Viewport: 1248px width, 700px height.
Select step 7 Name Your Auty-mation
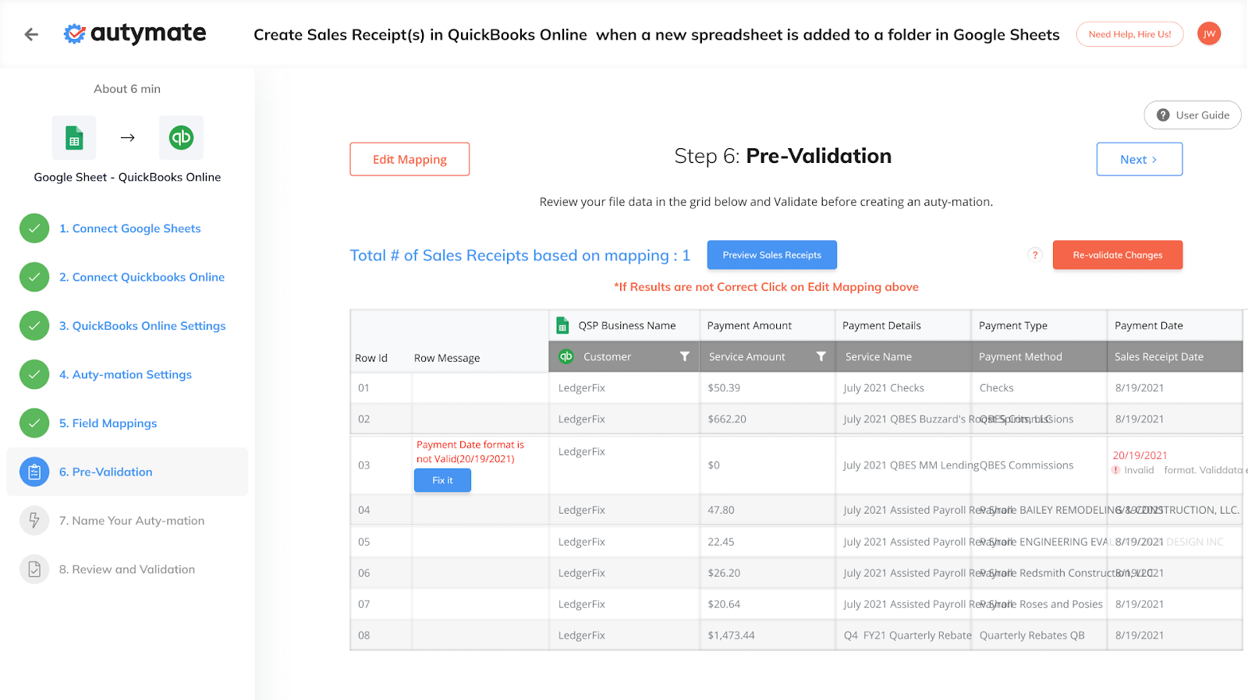132,521
